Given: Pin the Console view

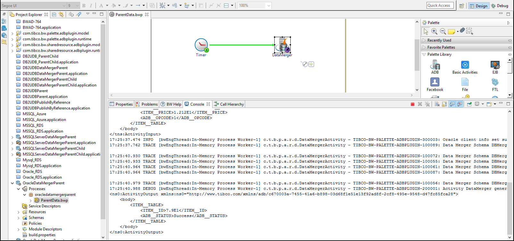Looking at the screenshot, I should pos(469,104).
